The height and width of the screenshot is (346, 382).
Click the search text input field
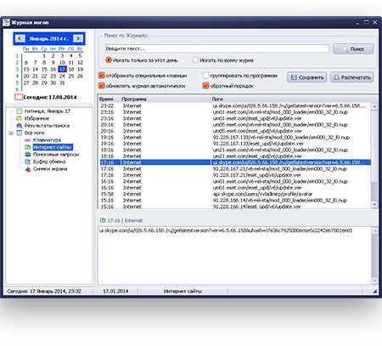[x=217, y=48]
